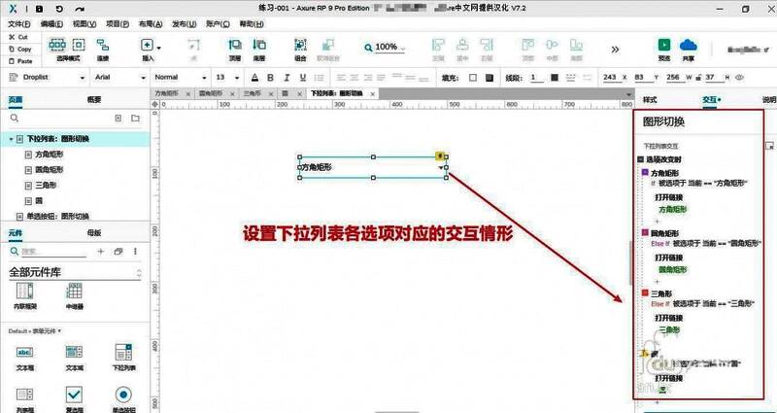This screenshot has height=413, width=777.
Task: Click the Share (共享) cloud icon
Action: (691, 48)
